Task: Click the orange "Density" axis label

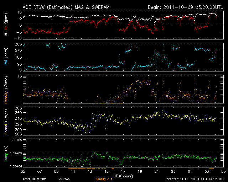Action: (x=6, y=97)
